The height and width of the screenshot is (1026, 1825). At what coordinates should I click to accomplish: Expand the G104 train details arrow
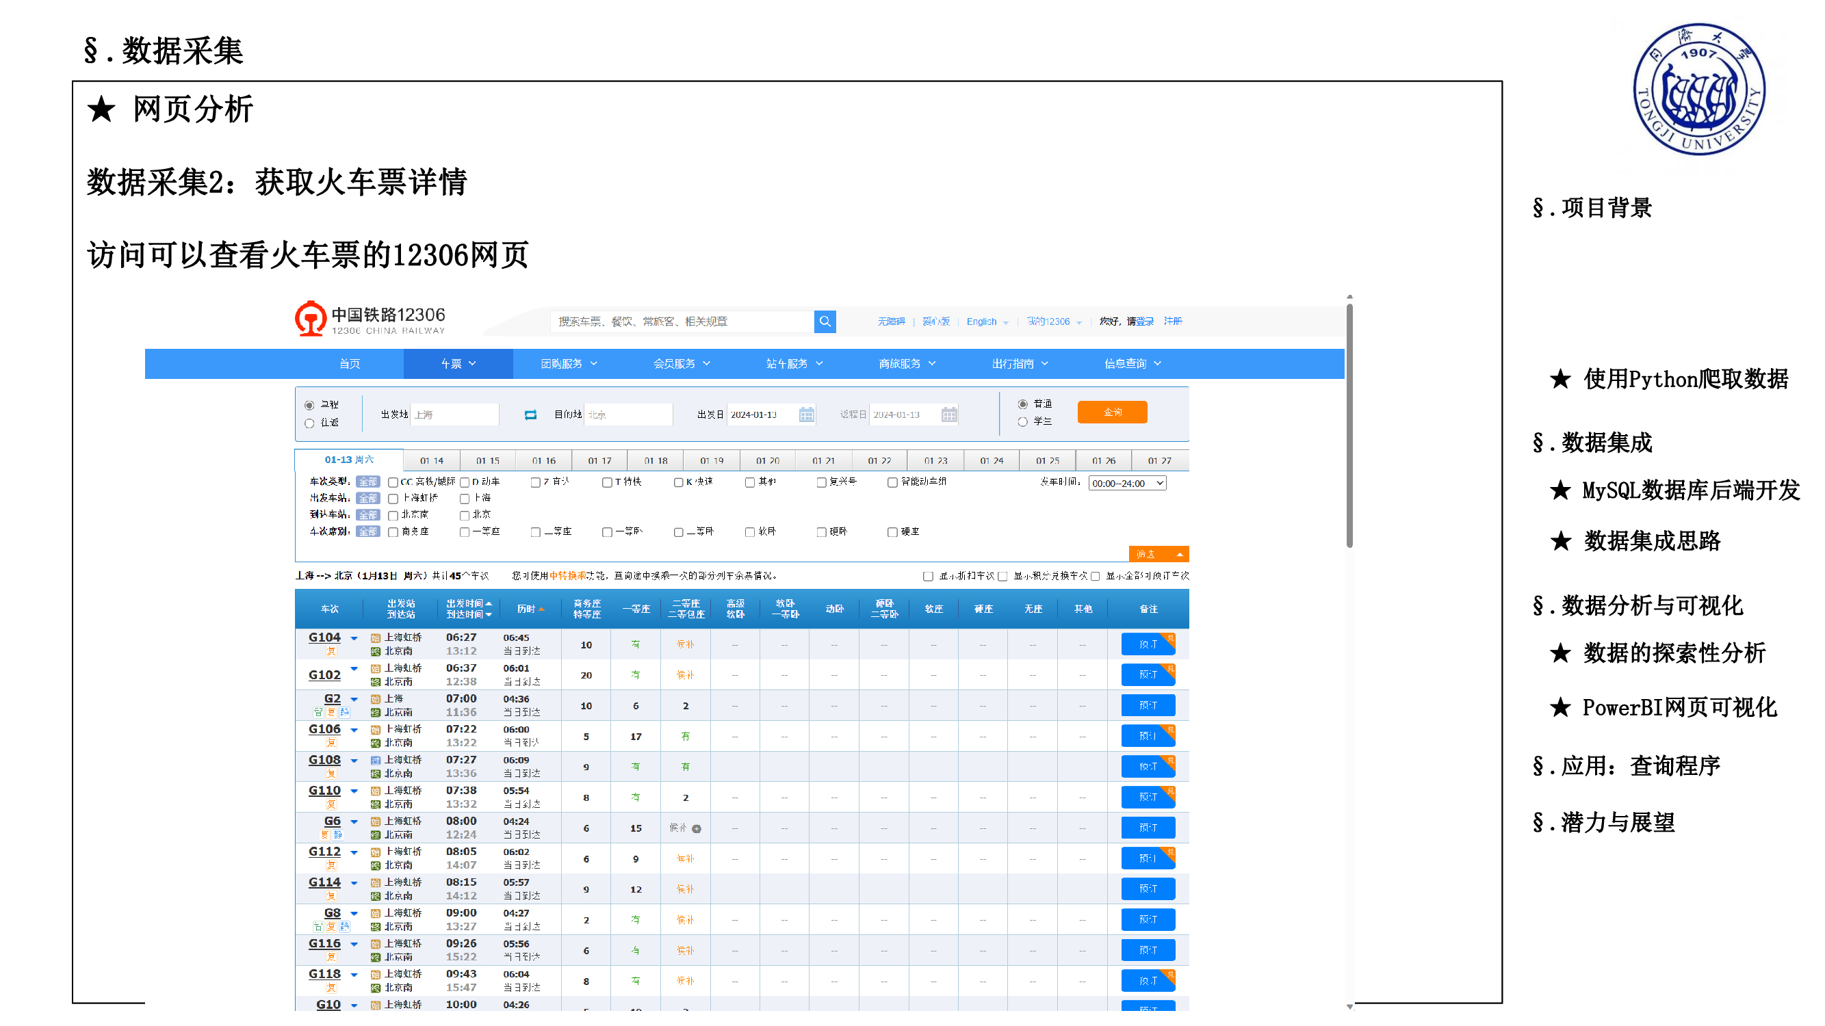pos(354,639)
